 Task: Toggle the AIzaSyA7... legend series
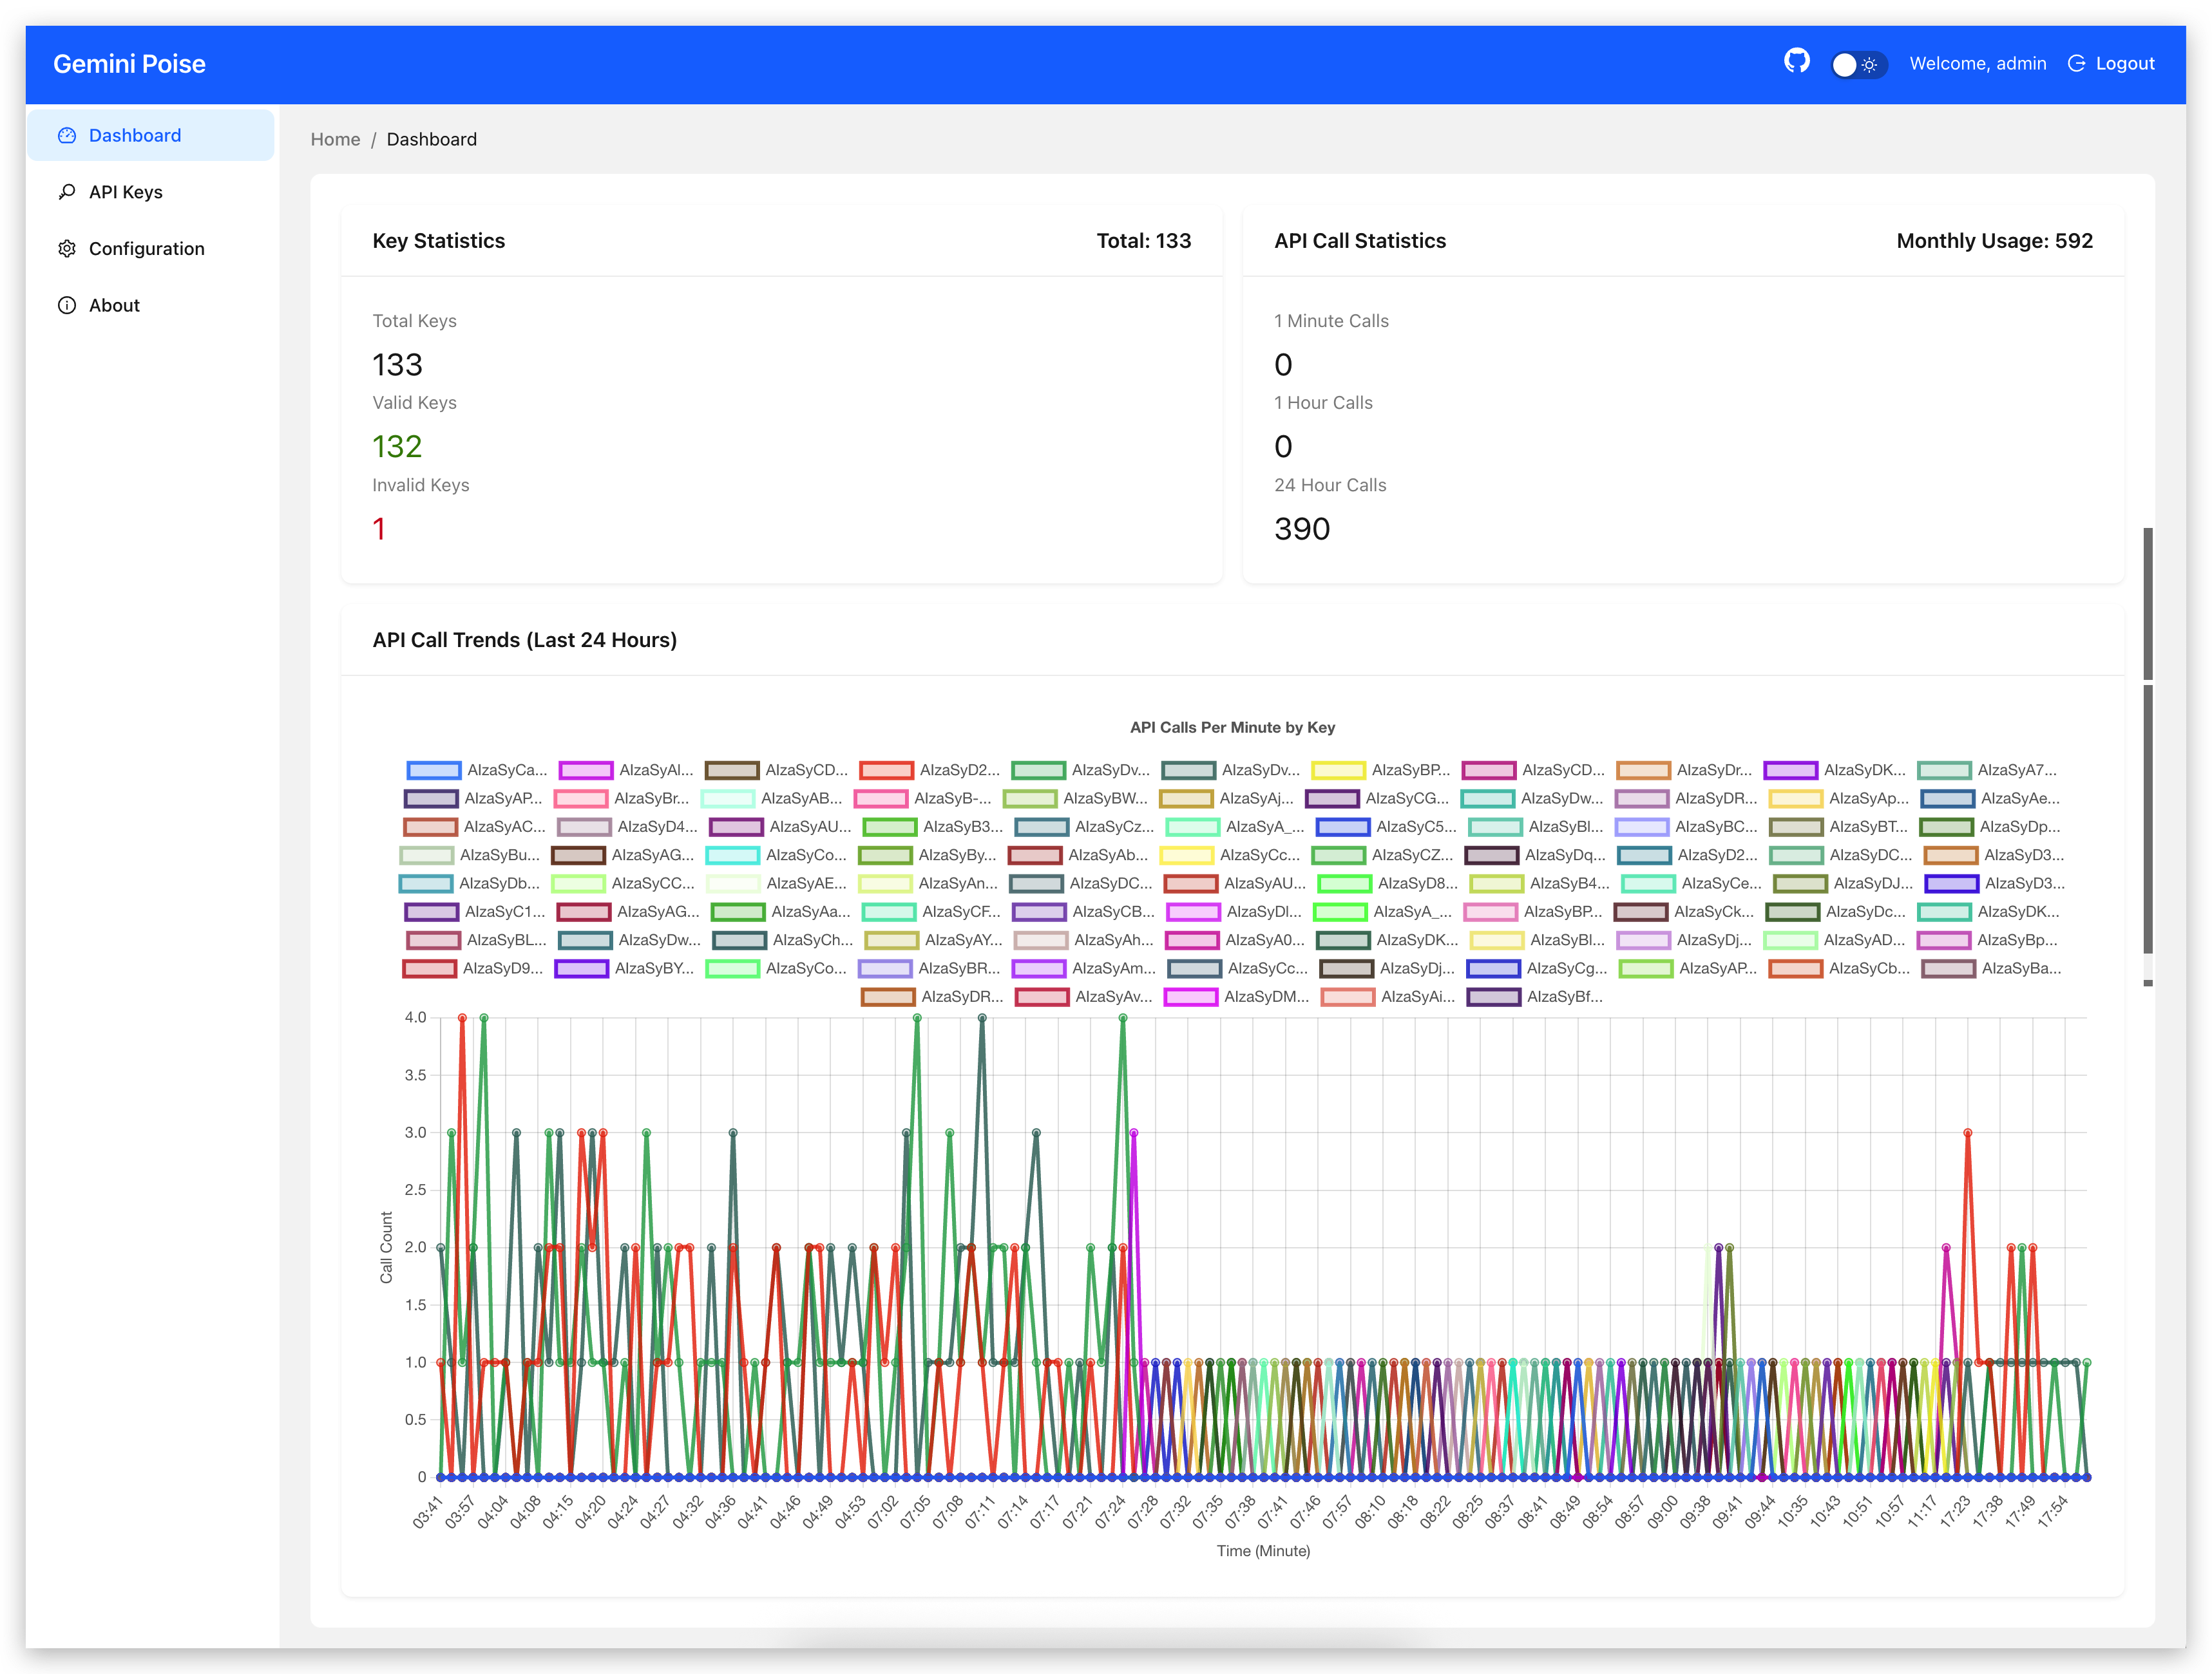(1987, 769)
